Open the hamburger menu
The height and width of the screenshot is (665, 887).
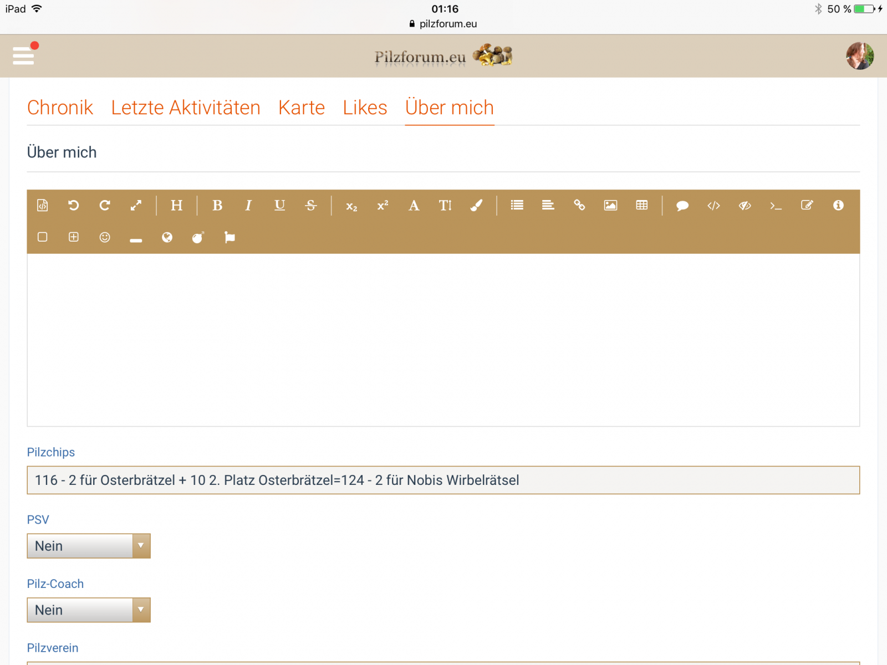[23, 55]
